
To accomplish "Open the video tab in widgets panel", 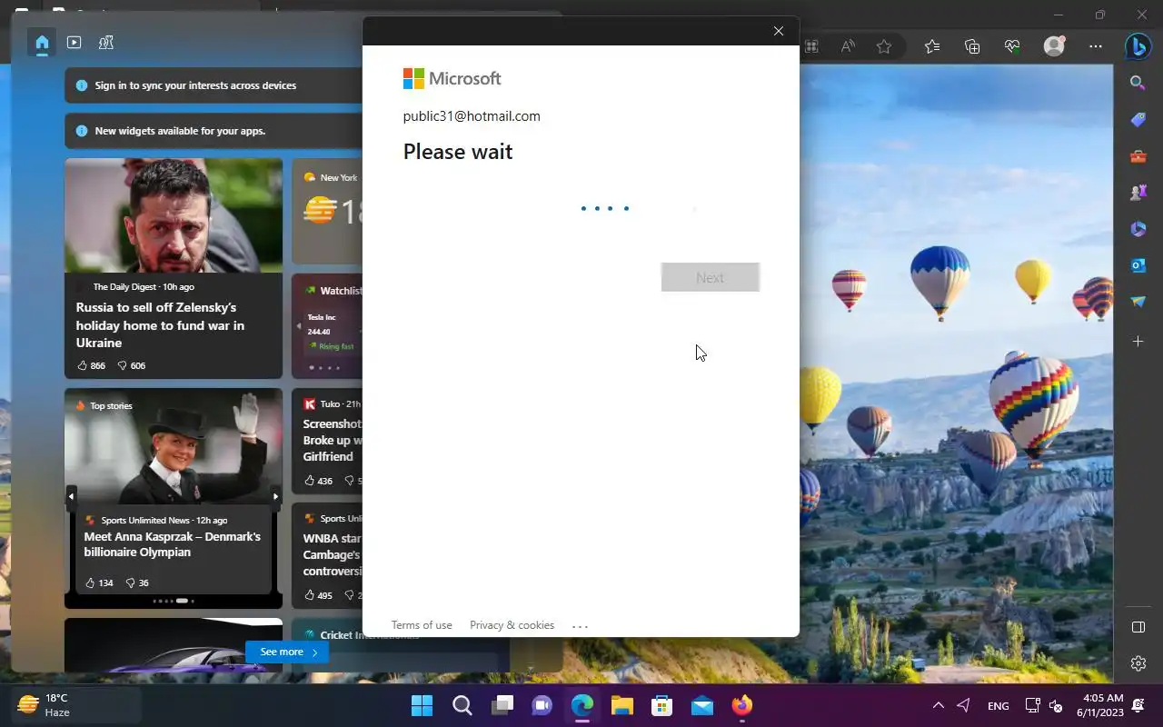I will click(75, 42).
